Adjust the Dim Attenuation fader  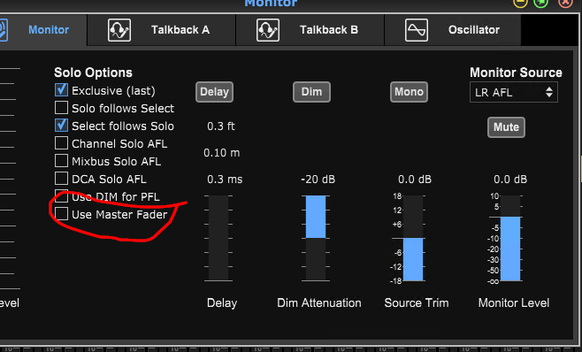(316, 238)
